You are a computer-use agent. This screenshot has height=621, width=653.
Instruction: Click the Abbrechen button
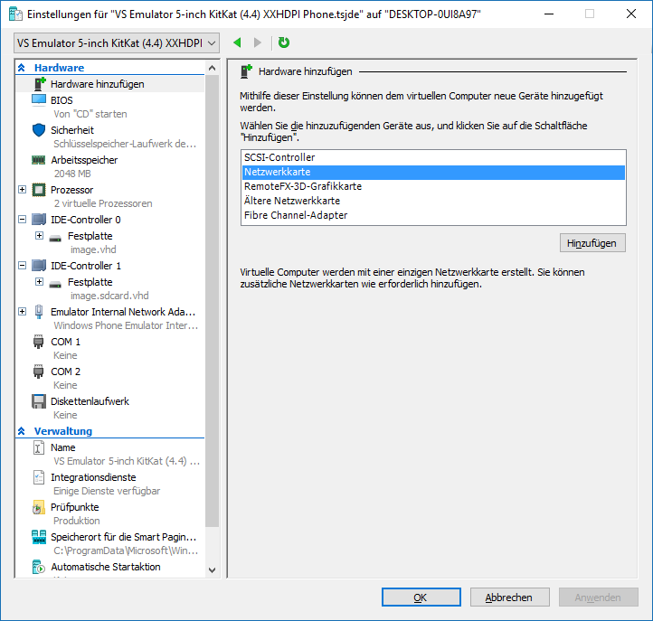508,597
